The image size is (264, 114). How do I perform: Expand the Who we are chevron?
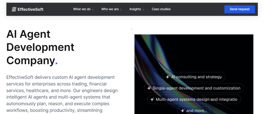(x=121, y=9)
